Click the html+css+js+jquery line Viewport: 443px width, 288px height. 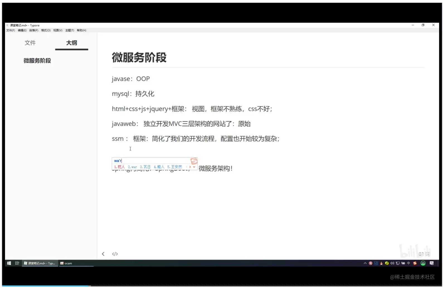pyautogui.click(x=192, y=109)
